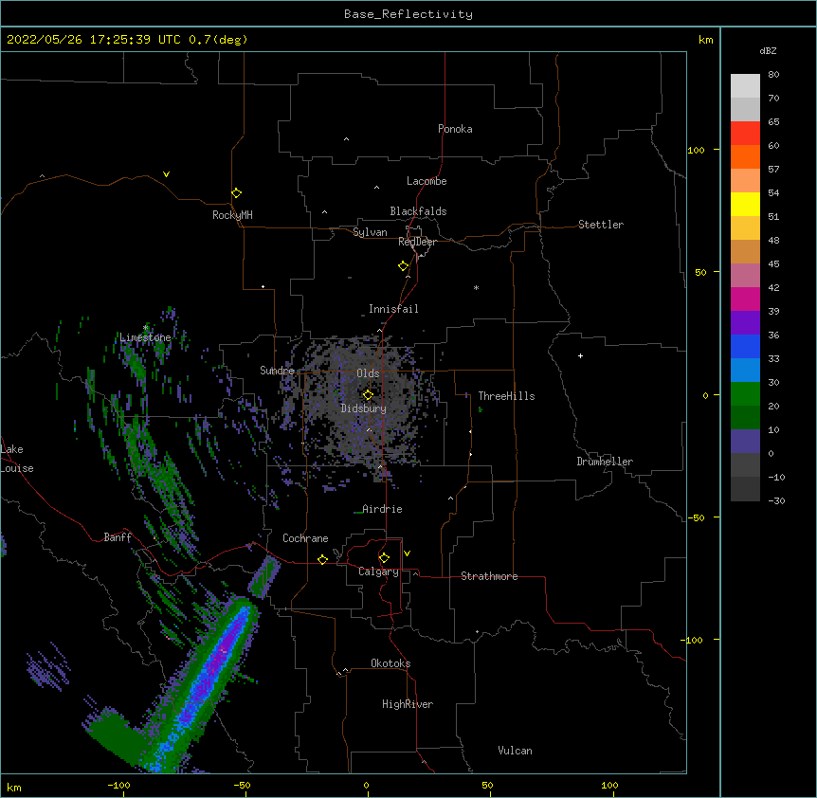Click the km unit label at top right
The height and width of the screenshot is (798, 817).
click(705, 40)
